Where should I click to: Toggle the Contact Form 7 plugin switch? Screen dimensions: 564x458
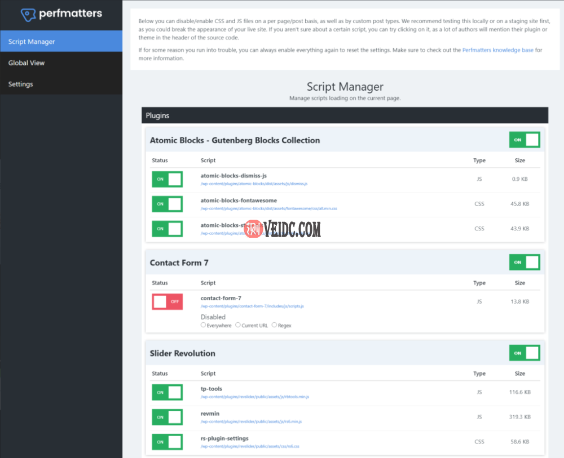pyautogui.click(x=524, y=262)
